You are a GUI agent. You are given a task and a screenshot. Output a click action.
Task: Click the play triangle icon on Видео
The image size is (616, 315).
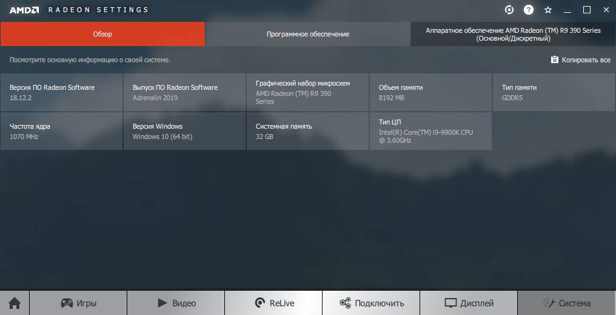tap(162, 303)
